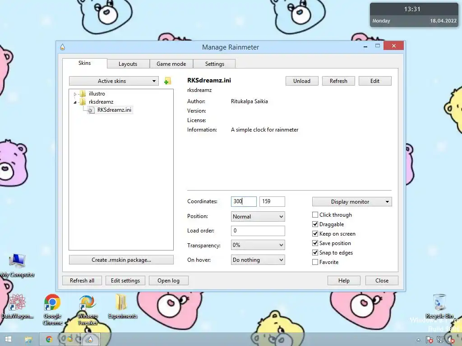462x346 pixels.
Task: Toggle Snap to edges checkbox
Action: [x=315, y=252]
